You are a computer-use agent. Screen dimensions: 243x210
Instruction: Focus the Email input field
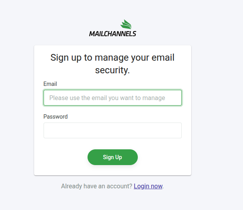[113, 98]
